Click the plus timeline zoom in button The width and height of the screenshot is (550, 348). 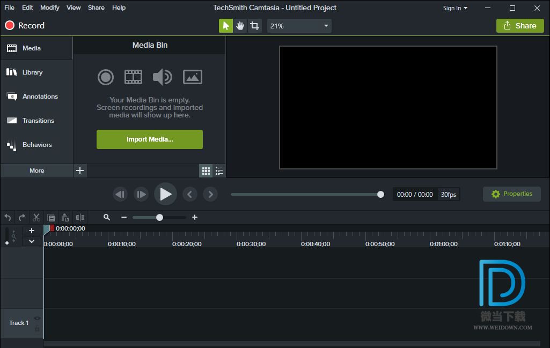[x=195, y=217]
